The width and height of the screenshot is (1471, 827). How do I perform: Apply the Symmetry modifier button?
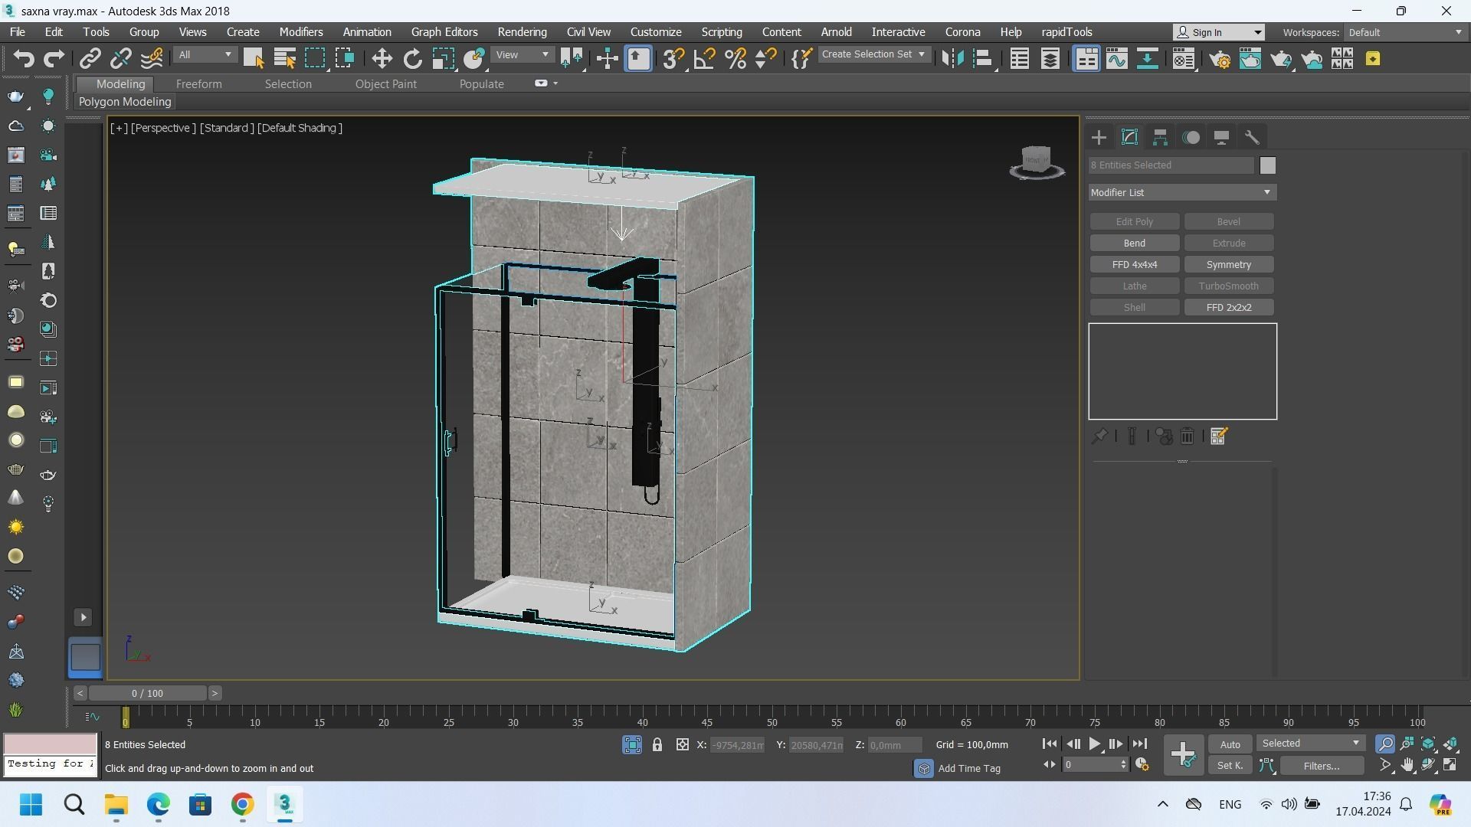coord(1228,265)
